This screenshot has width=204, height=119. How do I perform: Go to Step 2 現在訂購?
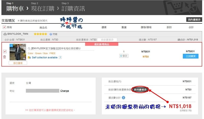43,7
